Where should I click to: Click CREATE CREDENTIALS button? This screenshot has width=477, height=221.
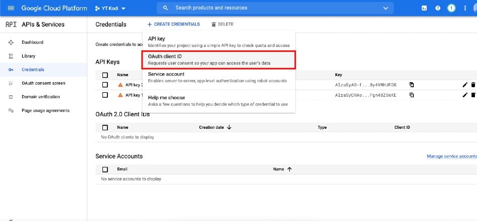pyautogui.click(x=174, y=24)
